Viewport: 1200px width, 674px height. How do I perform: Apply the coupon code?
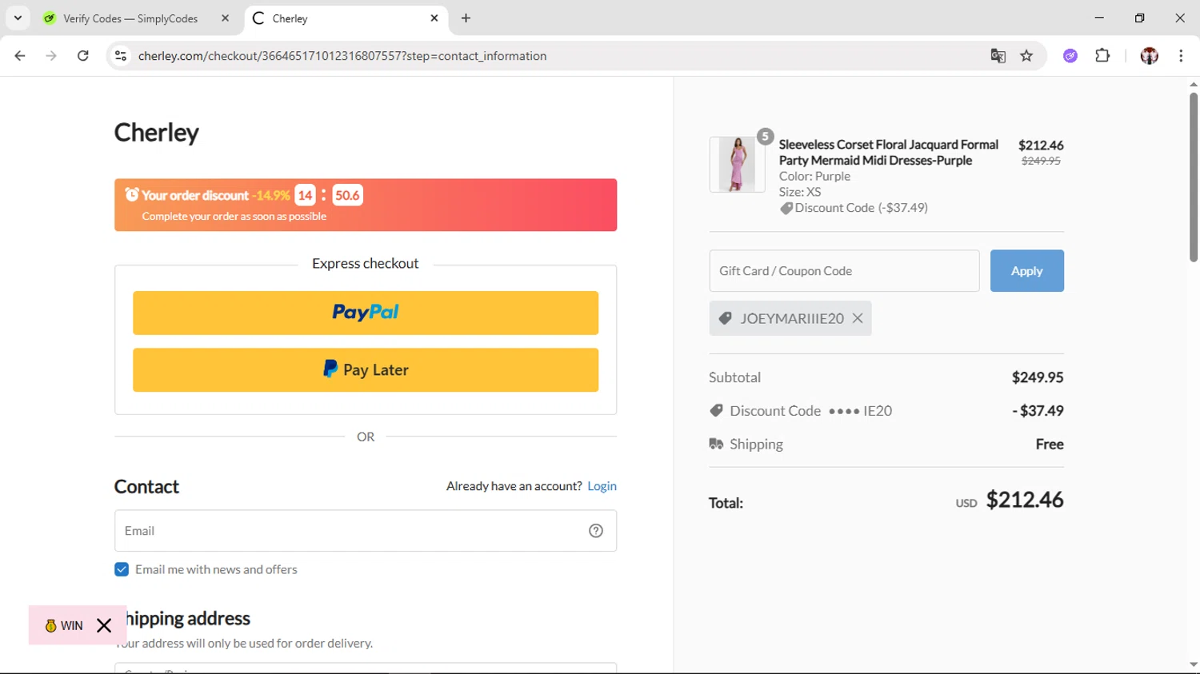point(1026,271)
